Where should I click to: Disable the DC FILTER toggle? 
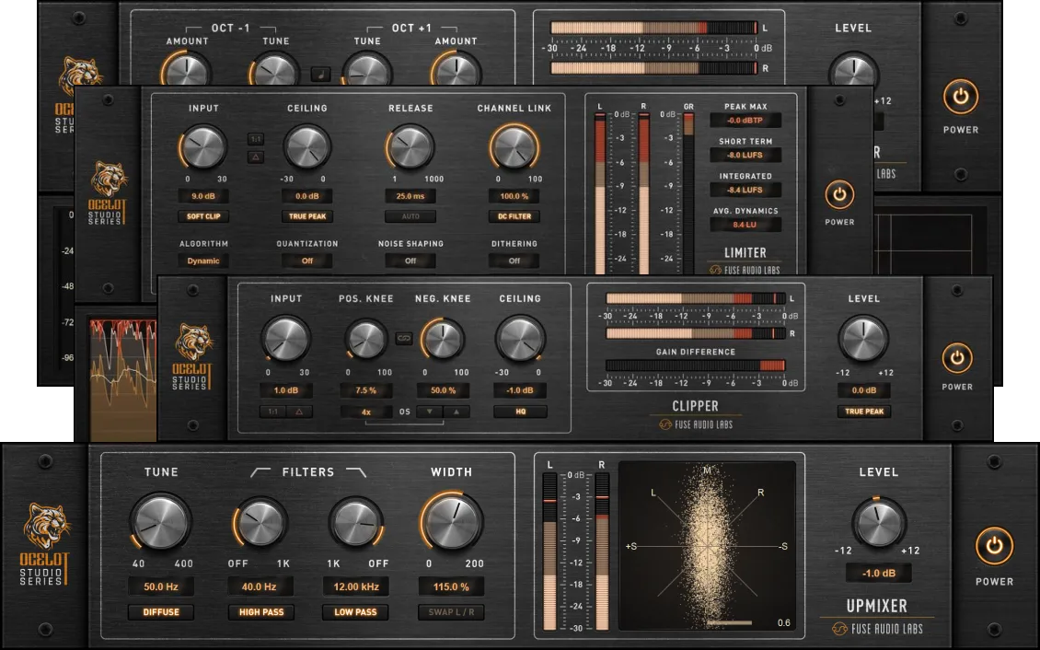point(514,216)
